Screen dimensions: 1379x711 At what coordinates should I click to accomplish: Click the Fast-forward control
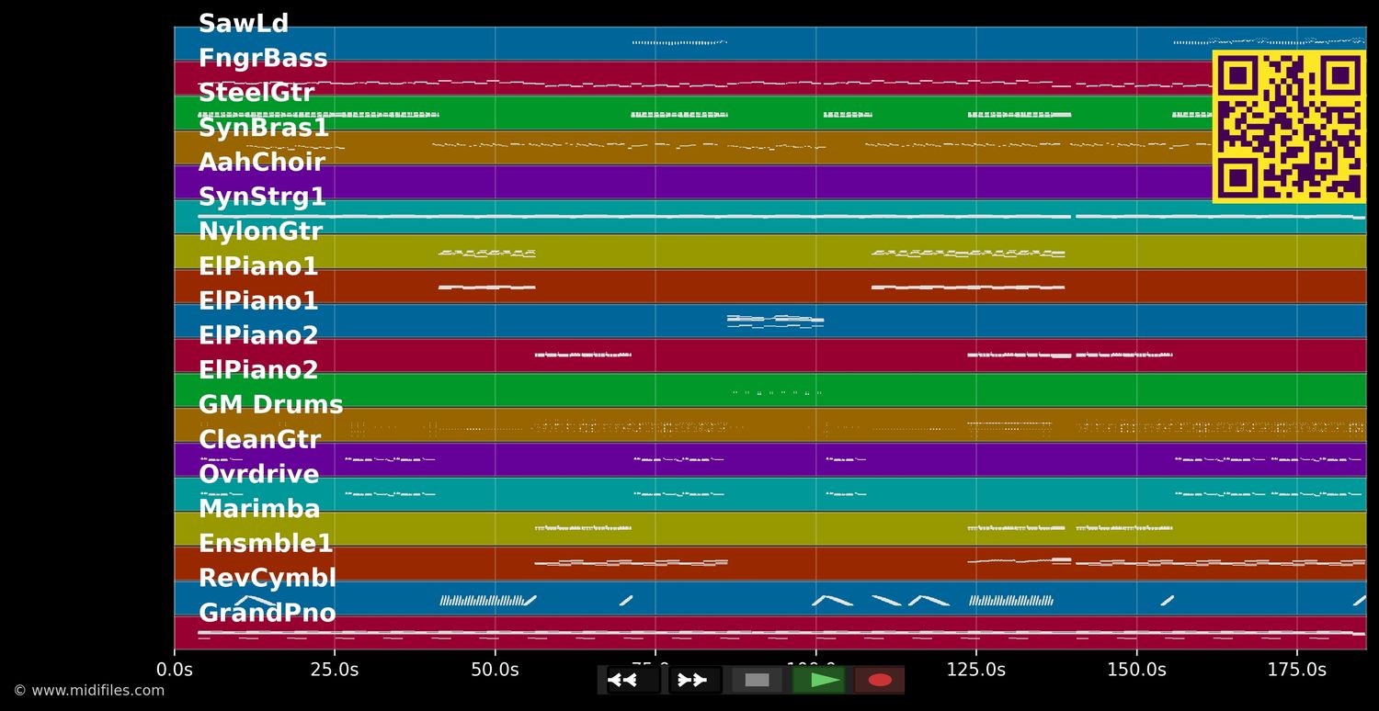(x=692, y=680)
